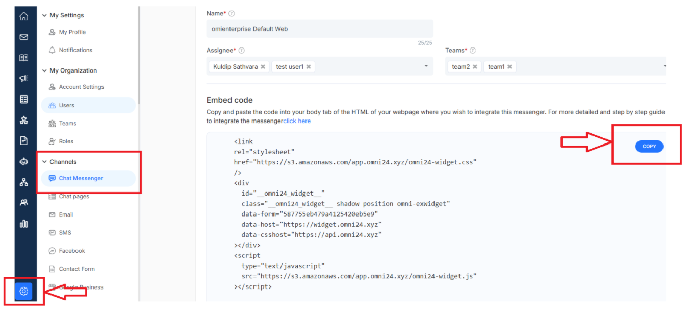Click the help icon next to Teams

coord(473,51)
